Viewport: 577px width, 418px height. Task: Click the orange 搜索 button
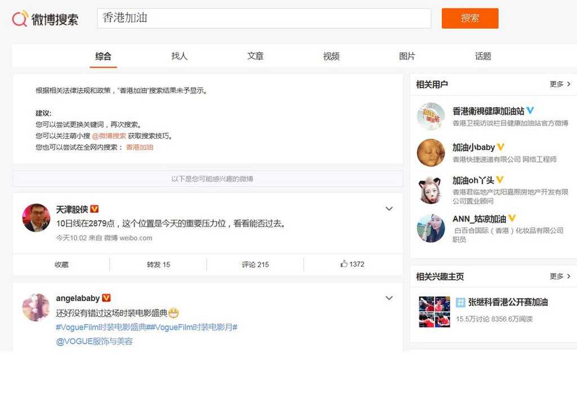470,19
